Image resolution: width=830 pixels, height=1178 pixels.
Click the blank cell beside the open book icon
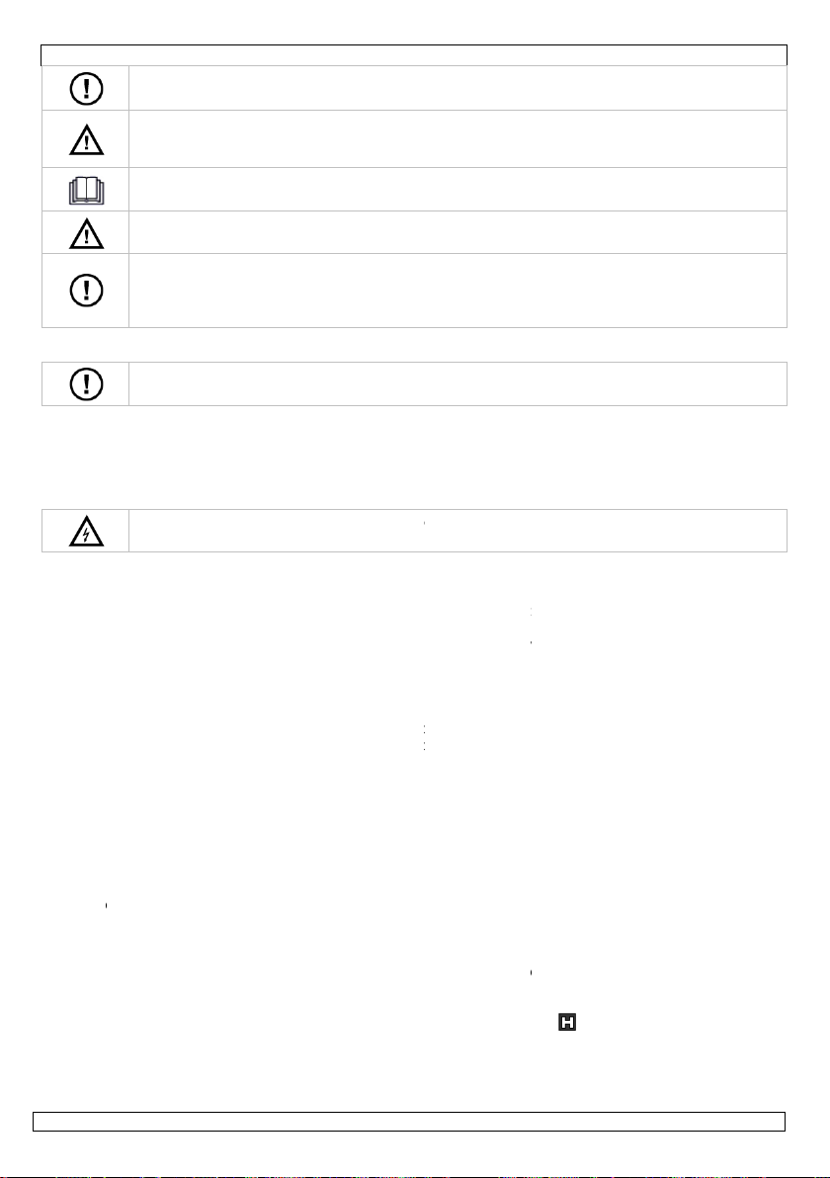click(457, 190)
